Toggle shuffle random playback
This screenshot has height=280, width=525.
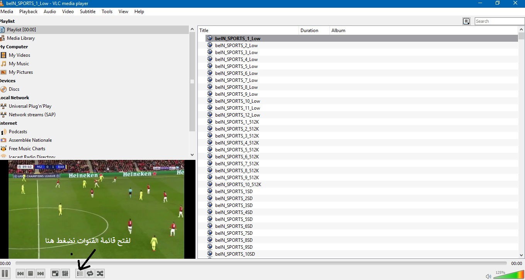(x=100, y=273)
